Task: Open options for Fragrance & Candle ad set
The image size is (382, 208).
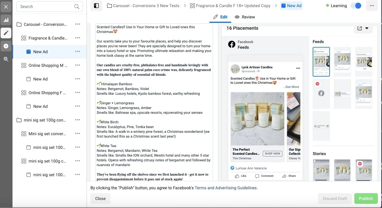Action: pos(78,38)
